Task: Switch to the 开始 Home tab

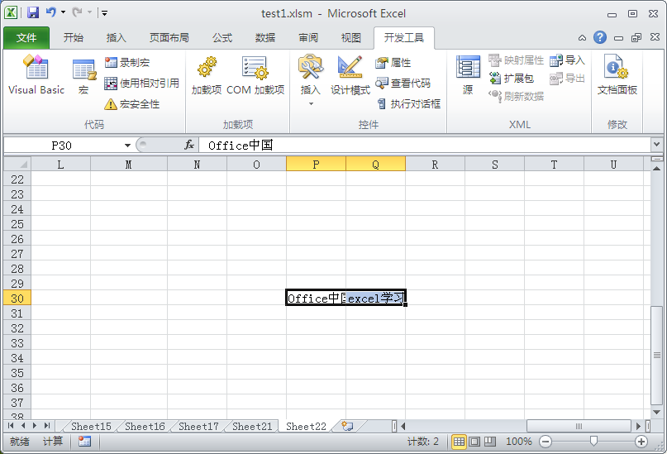Action: tap(74, 38)
